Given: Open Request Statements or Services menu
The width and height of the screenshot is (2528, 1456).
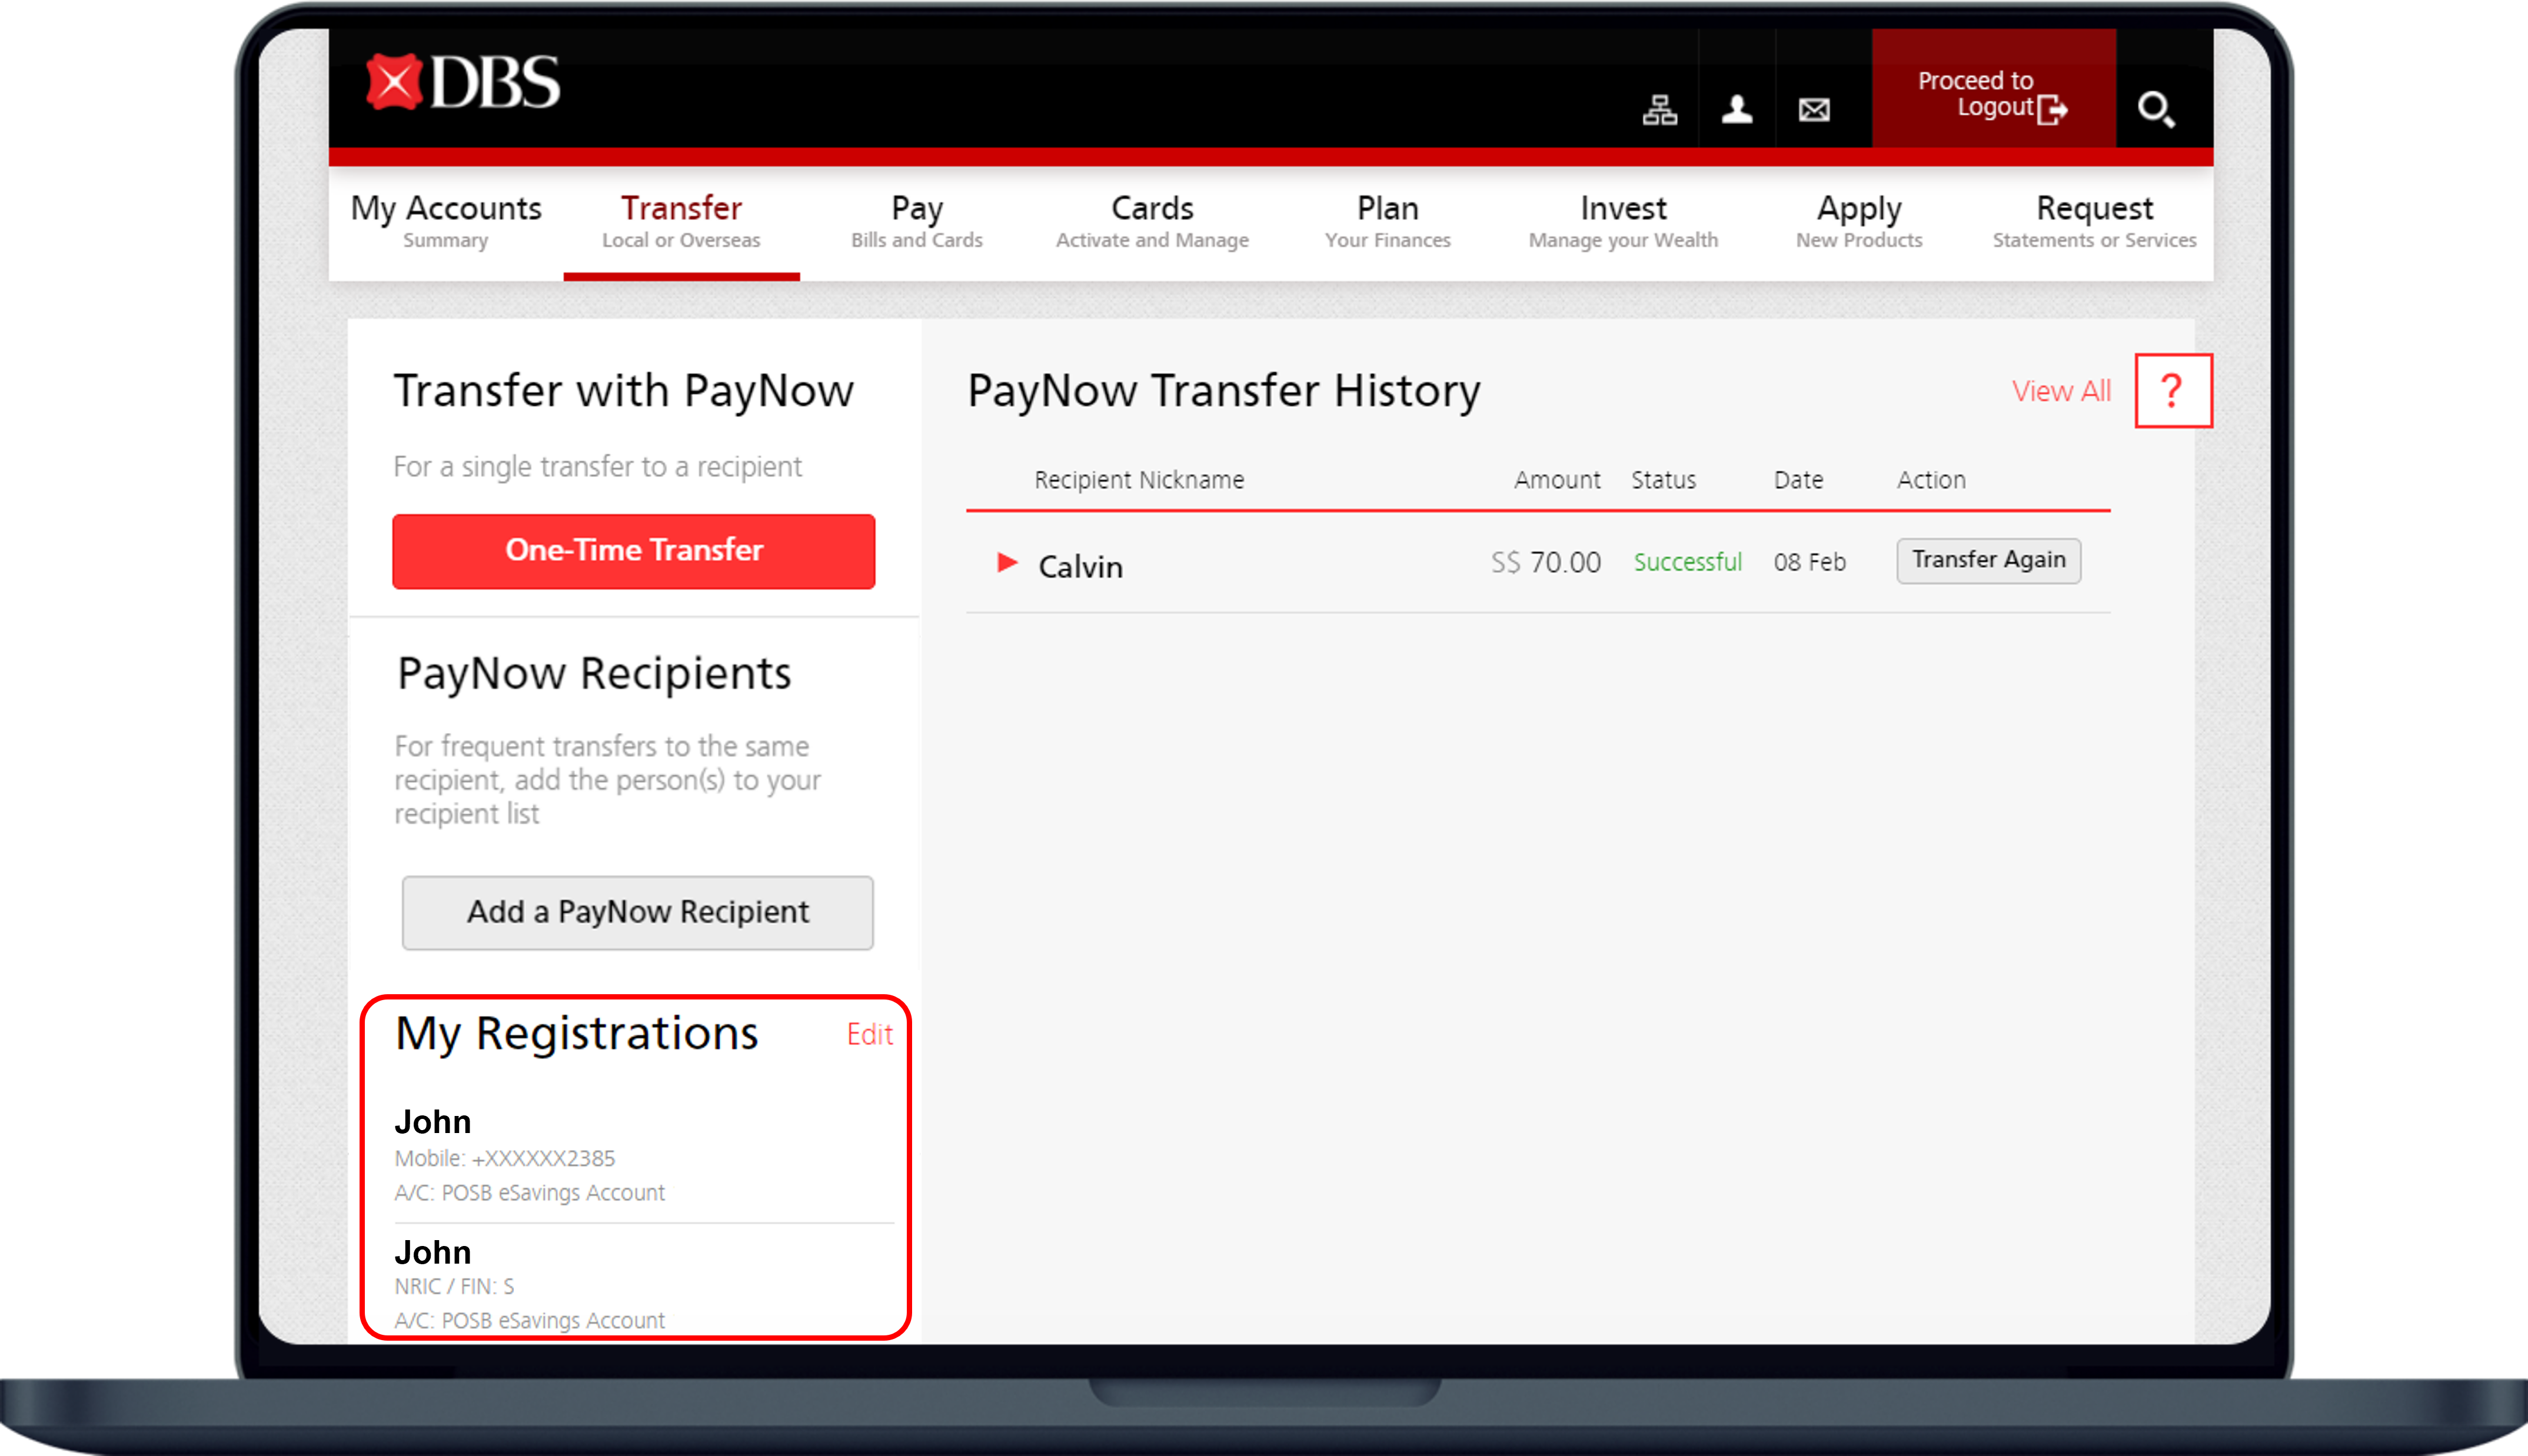Looking at the screenshot, I should coord(2094,221).
